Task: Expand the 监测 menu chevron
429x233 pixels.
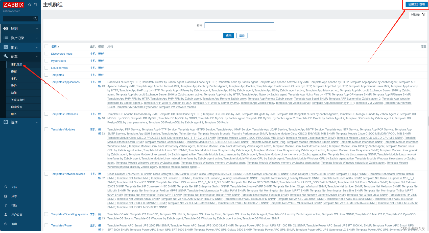Action: pos(37,29)
